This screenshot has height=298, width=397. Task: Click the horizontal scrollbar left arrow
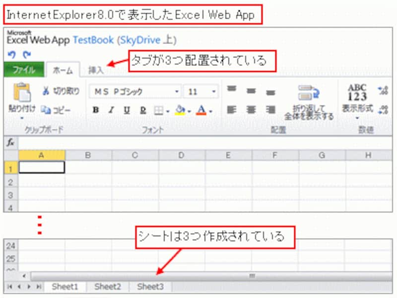(24, 276)
